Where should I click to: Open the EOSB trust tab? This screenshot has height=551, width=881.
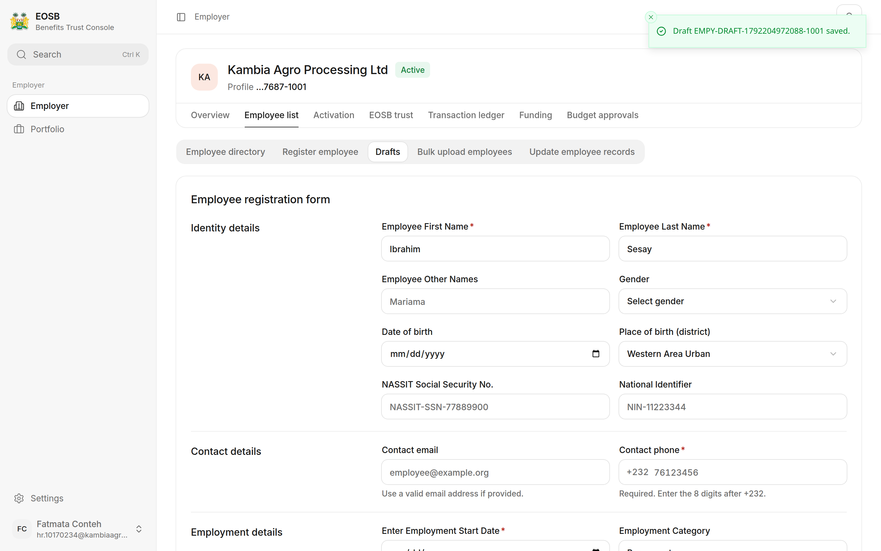391,115
